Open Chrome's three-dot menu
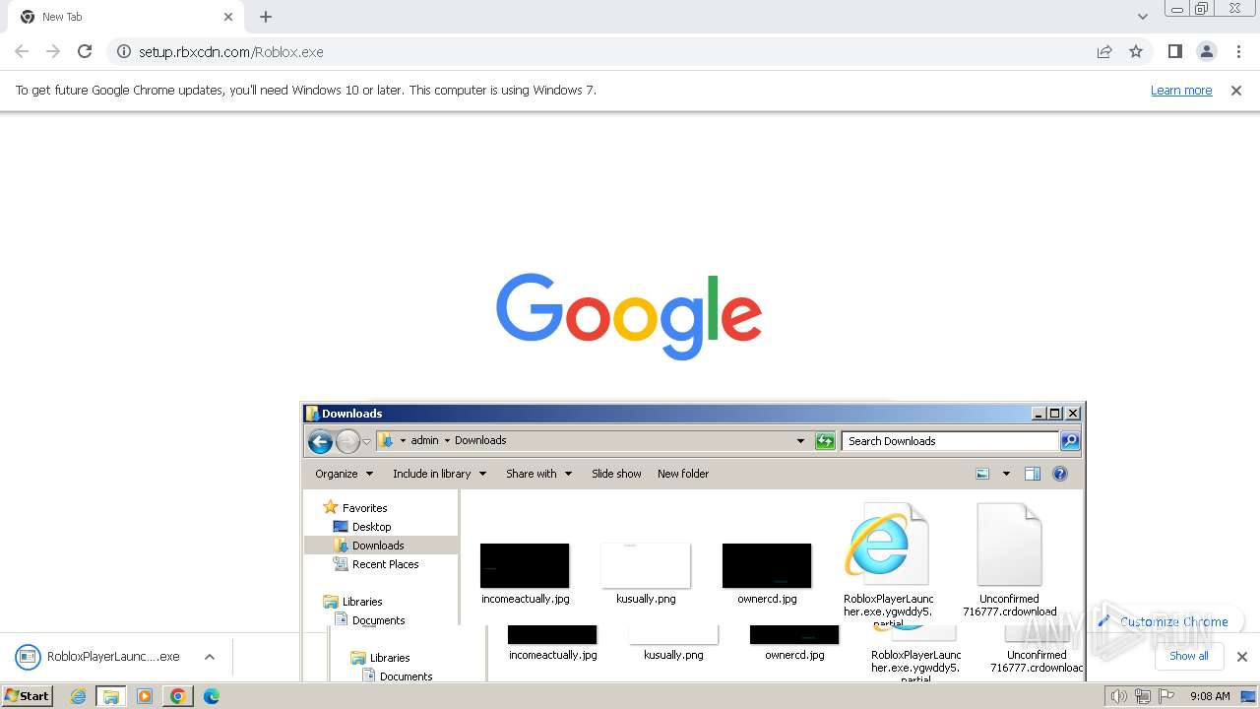1260x709 pixels. [x=1238, y=51]
